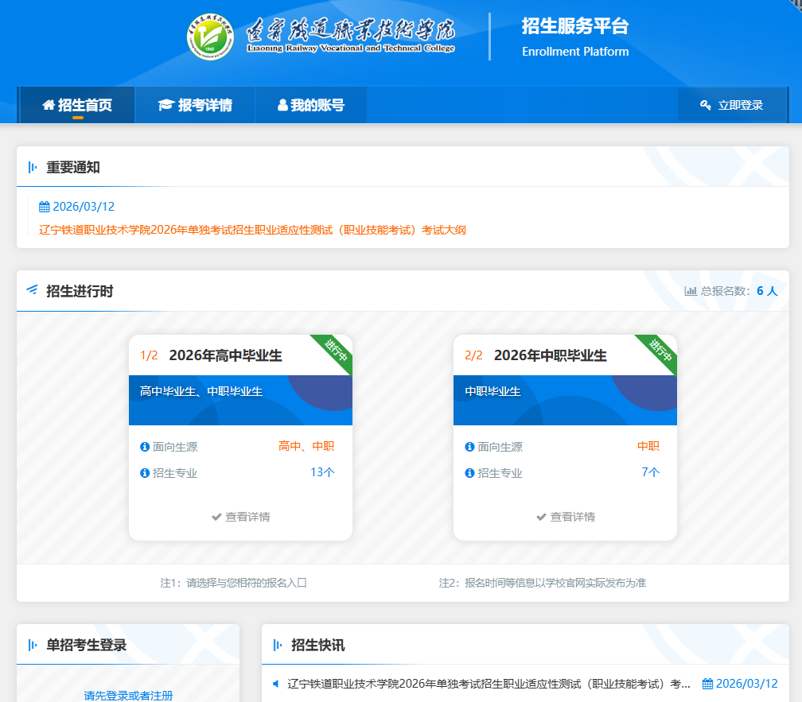Open the 招生首页 home tab

[77, 105]
